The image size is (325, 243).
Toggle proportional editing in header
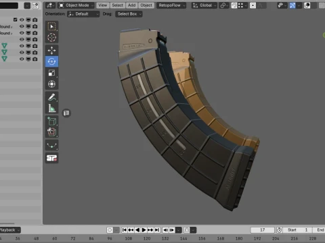(x=253, y=5)
